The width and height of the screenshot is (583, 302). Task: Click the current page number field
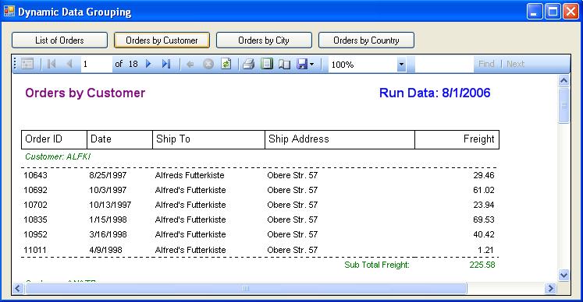tap(97, 64)
